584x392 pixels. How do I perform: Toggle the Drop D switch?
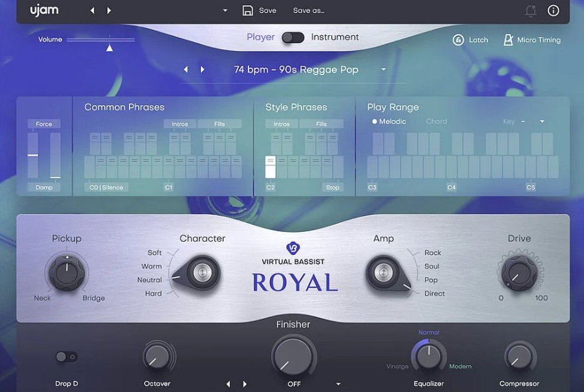(67, 357)
